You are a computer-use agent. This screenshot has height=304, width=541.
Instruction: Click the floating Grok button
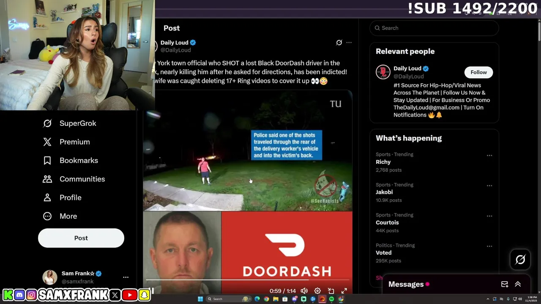tap(520, 259)
